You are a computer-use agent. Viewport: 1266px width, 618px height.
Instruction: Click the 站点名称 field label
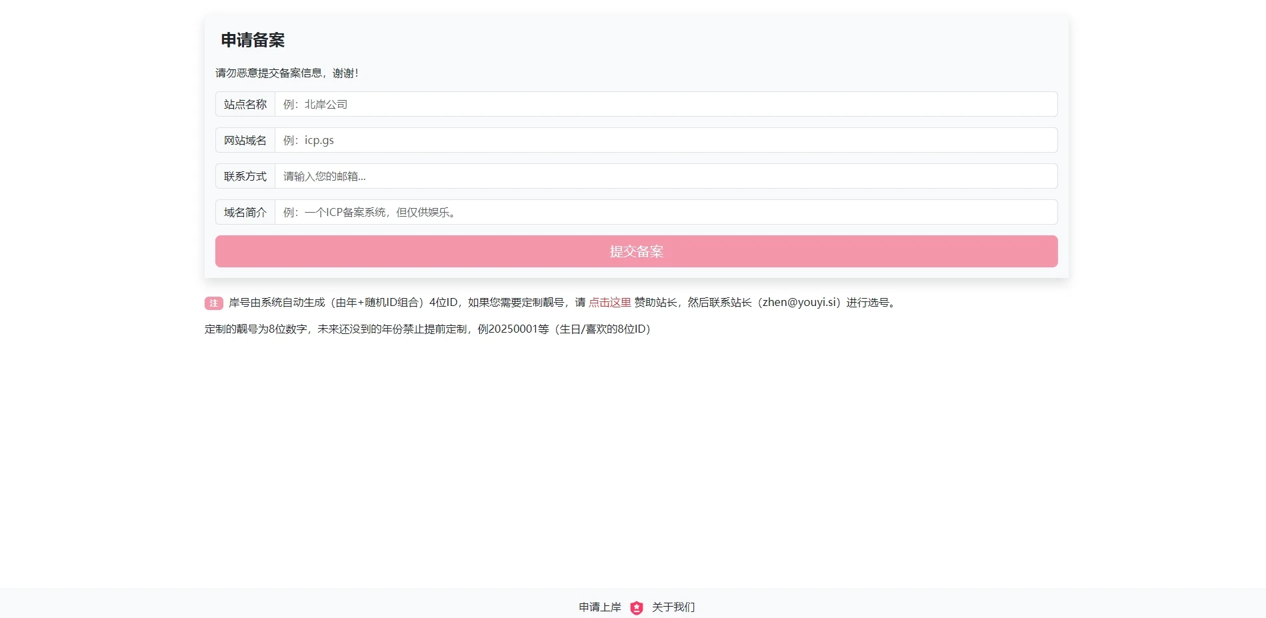tap(245, 105)
